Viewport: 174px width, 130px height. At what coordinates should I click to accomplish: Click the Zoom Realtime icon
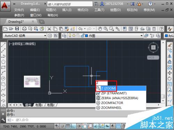(106, 29)
